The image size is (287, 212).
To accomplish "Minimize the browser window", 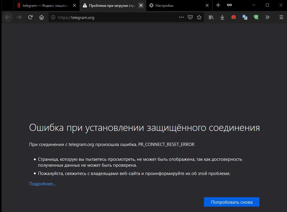I will [x=254, y=5].
